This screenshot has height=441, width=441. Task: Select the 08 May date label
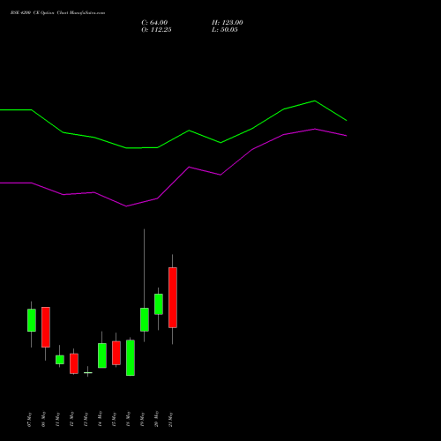coord(43,420)
